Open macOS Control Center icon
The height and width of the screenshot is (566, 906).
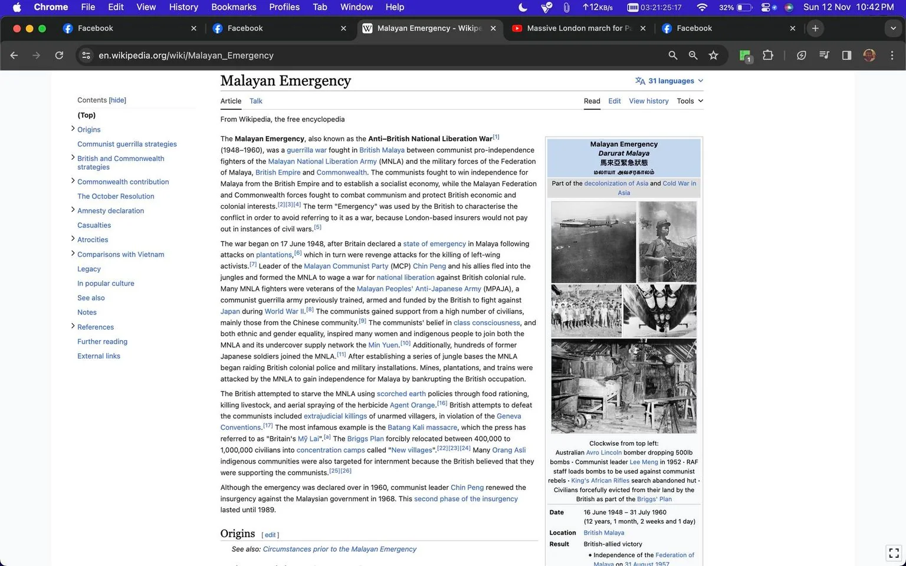pos(766,7)
